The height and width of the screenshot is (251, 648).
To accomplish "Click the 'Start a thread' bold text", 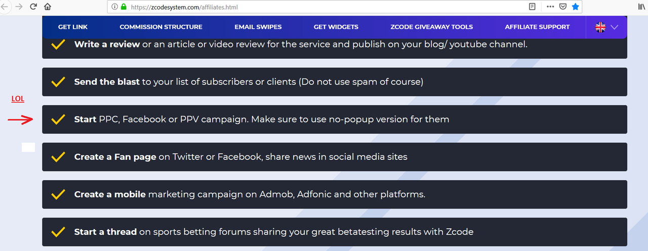I will 105,232.
